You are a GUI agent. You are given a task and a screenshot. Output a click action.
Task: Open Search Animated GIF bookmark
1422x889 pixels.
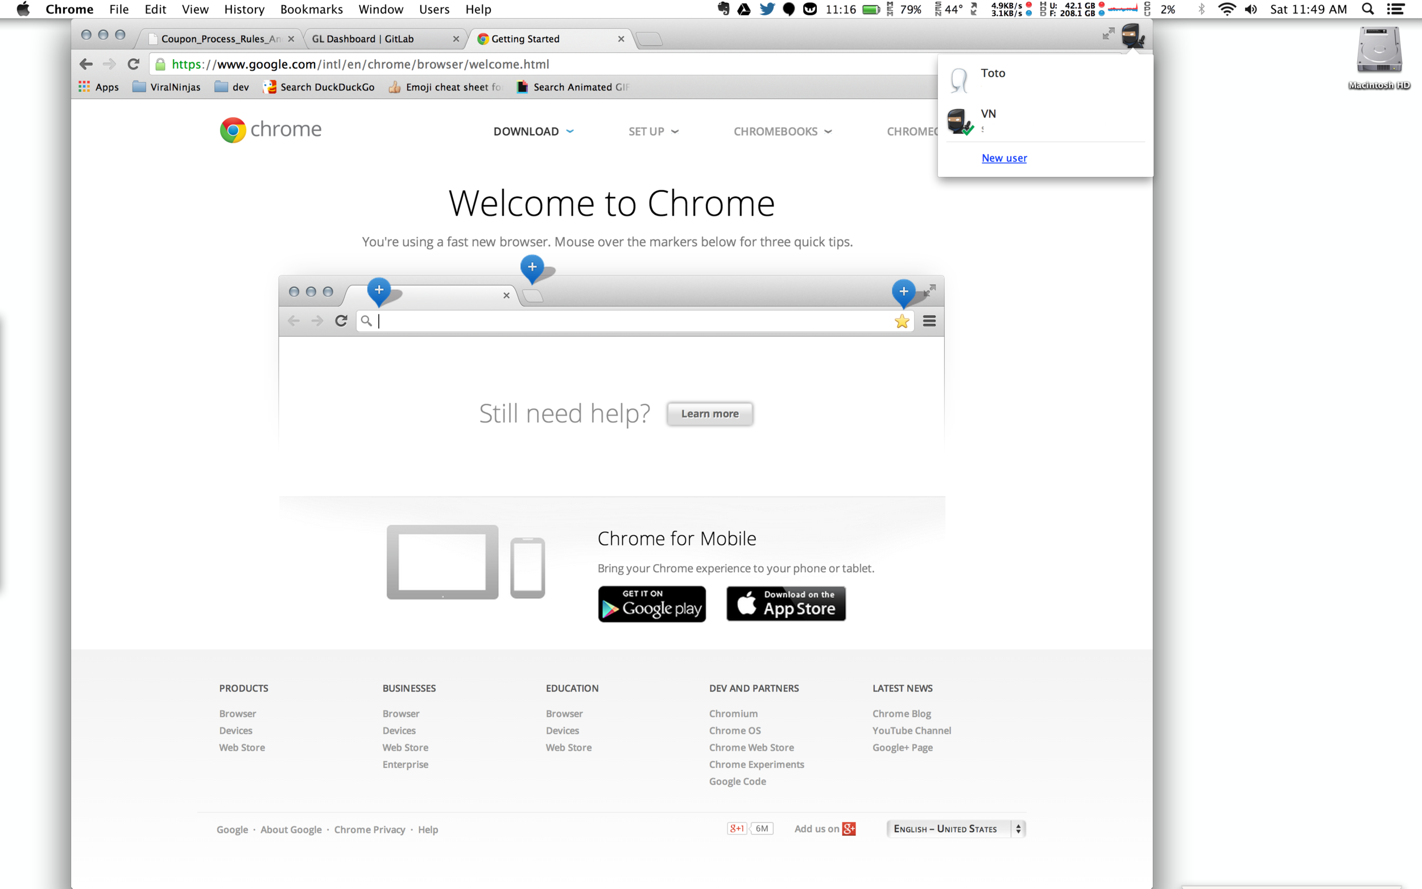point(573,87)
